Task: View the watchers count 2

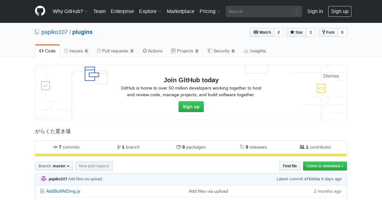Action: tap(279, 32)
